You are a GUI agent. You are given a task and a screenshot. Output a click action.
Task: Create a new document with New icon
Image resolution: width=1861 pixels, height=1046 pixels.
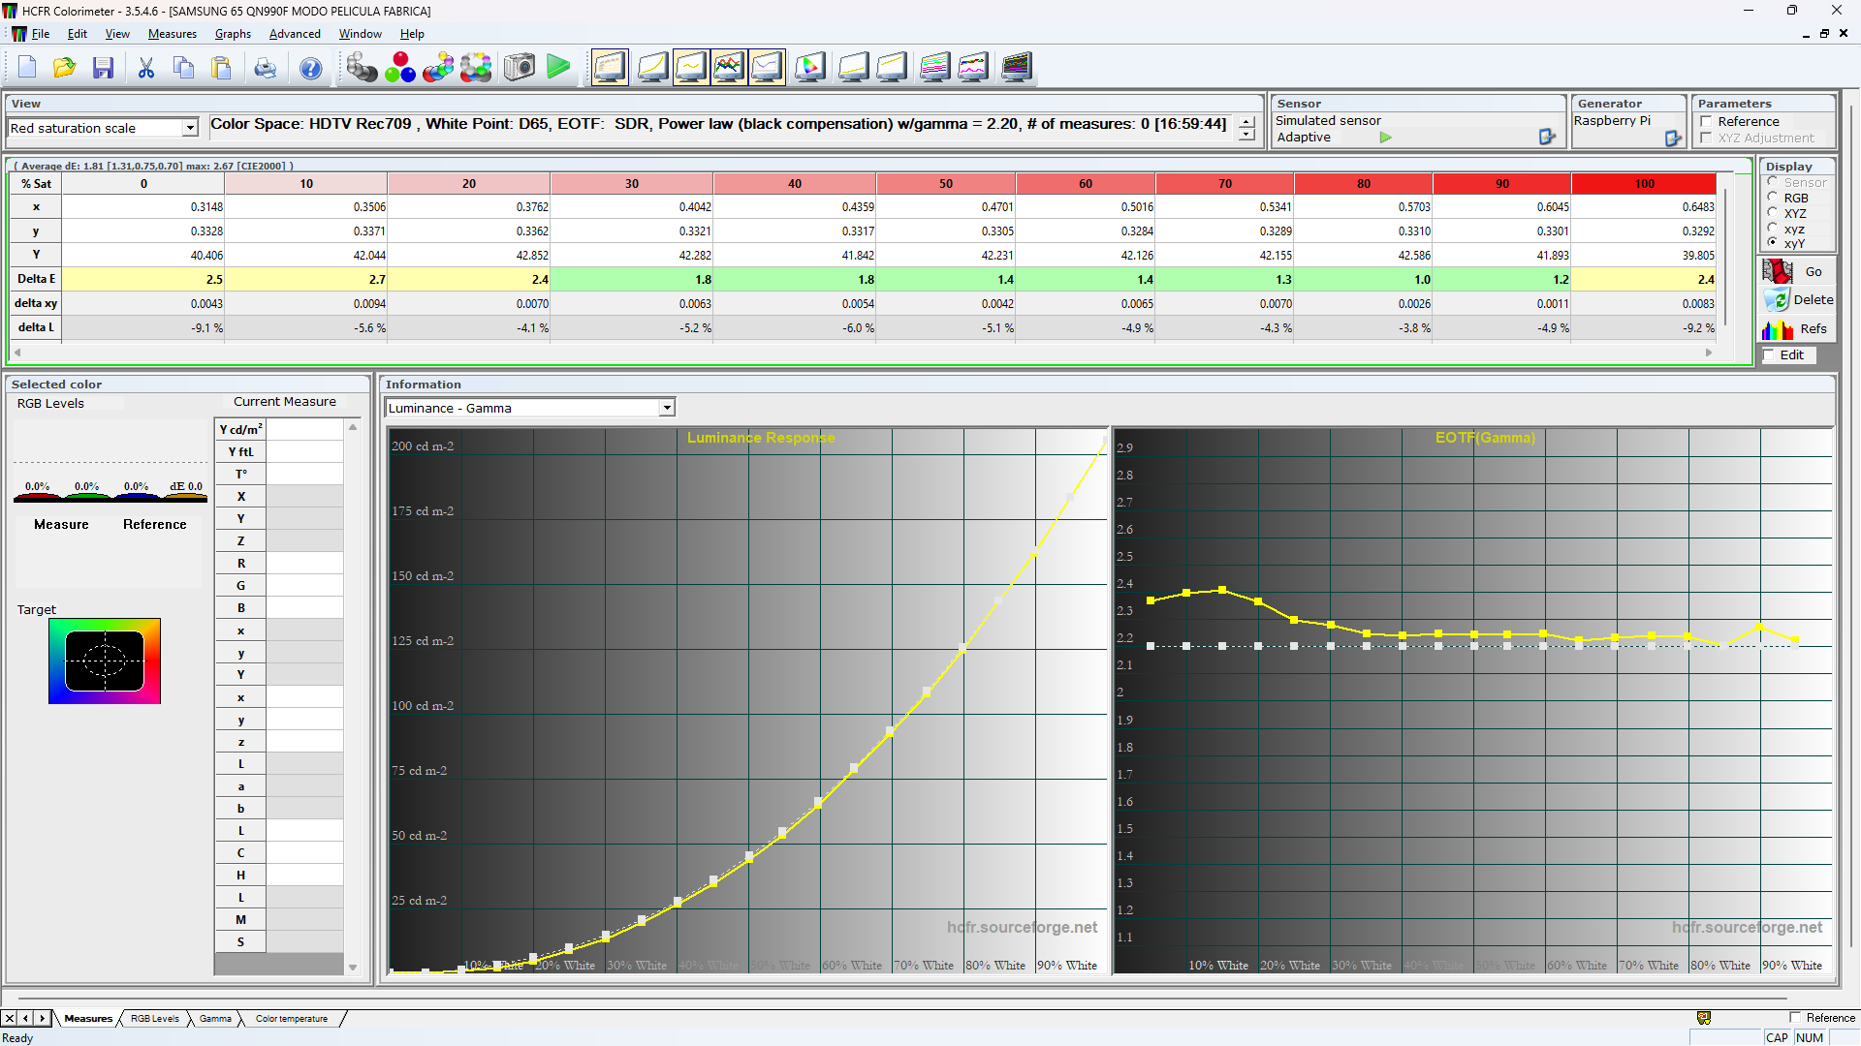tap(27, 68)
